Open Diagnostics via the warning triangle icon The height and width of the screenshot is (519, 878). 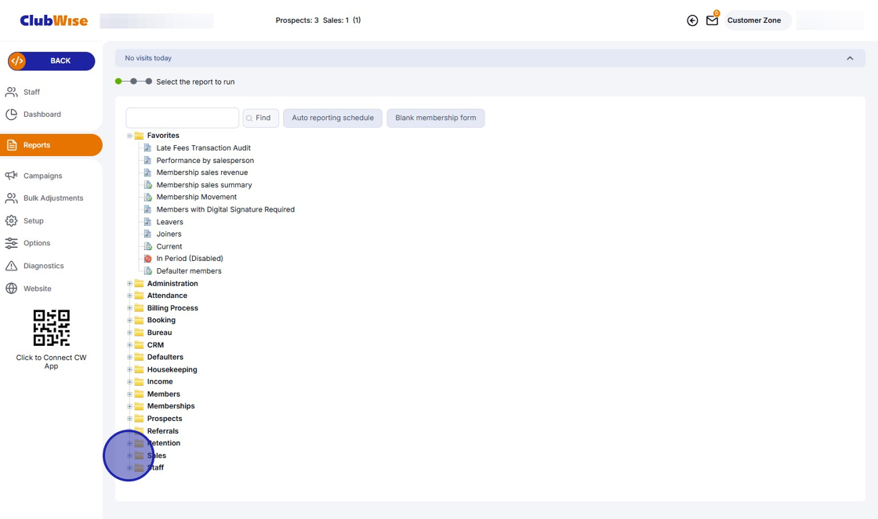click(x=11, y=266)
